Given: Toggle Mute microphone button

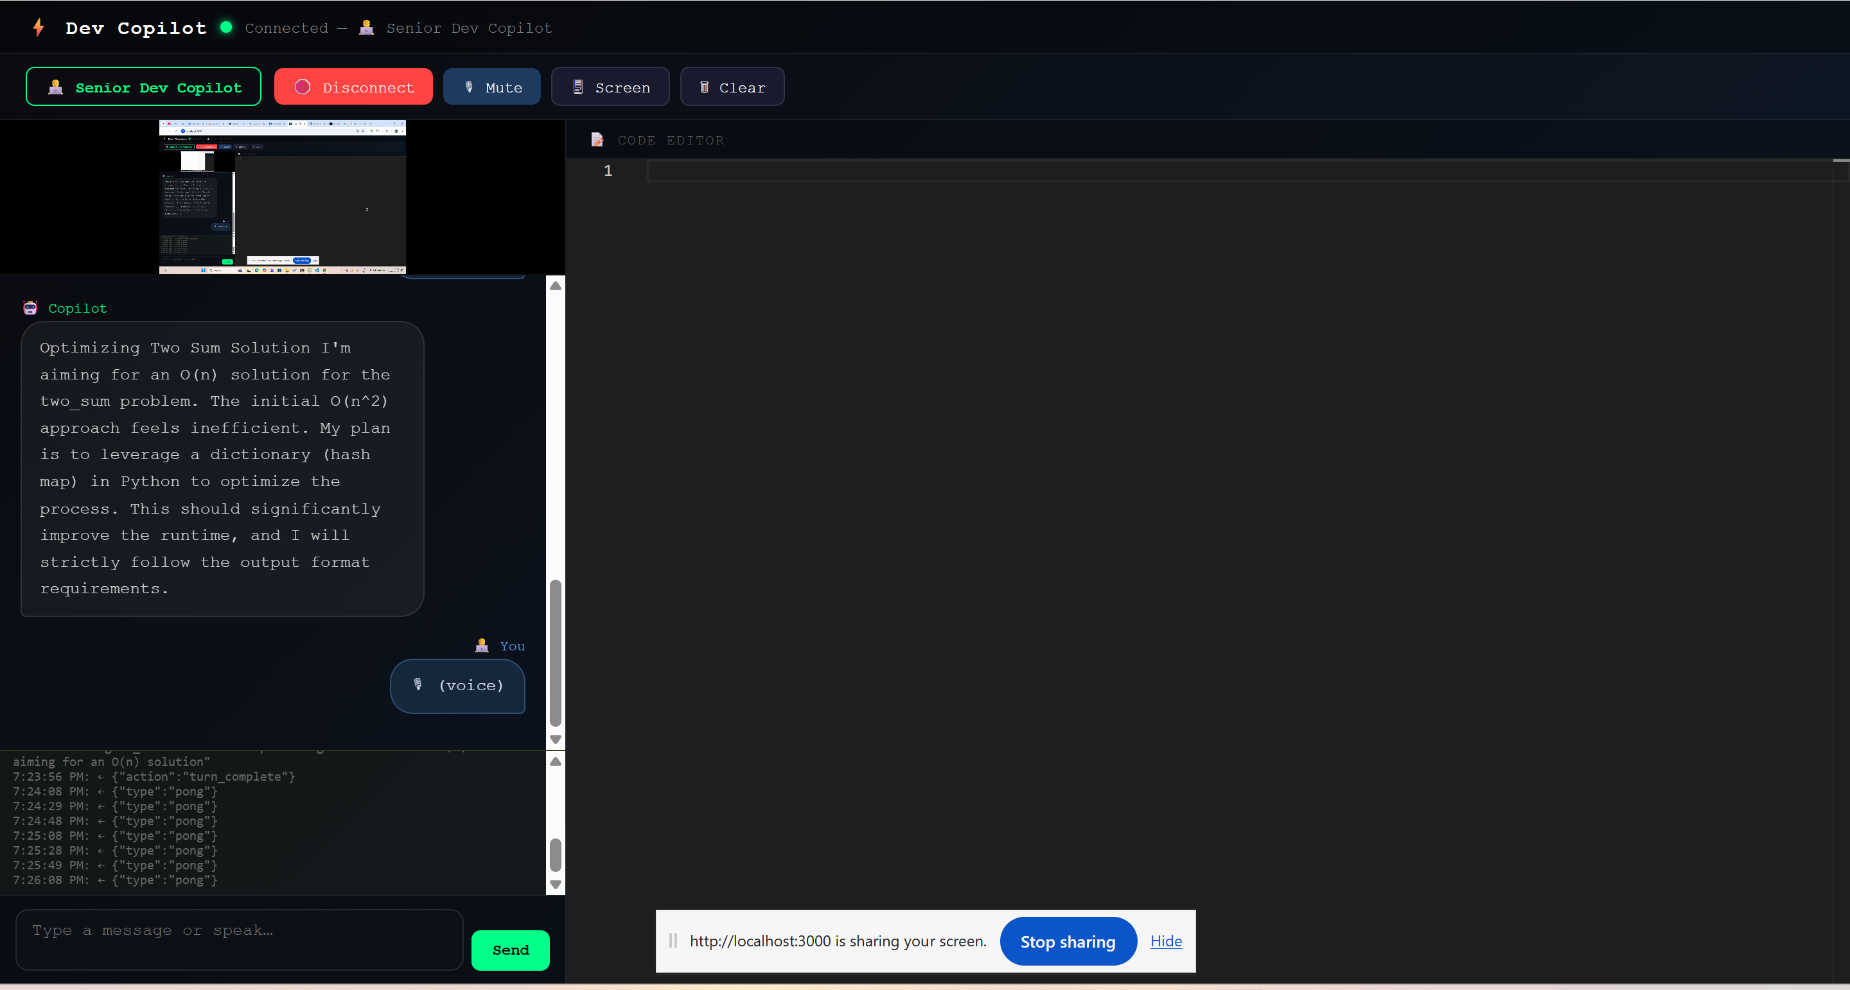Looking at the screenshot, I should pyautogui.click(x=492, y=87).
